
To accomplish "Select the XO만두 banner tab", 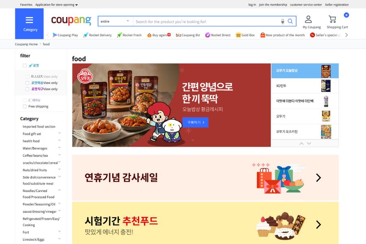I will pyautogui.click(x=305, y=86).
